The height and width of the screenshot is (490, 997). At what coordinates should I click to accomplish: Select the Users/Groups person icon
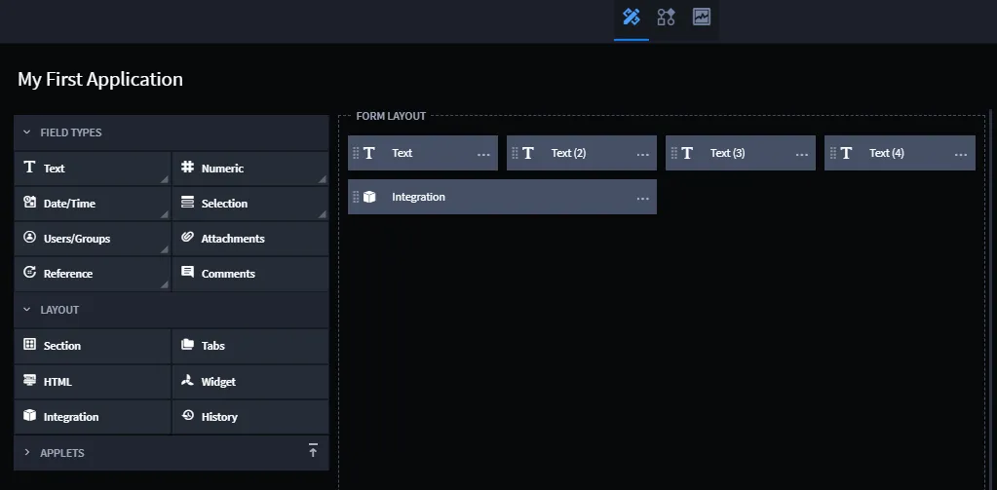pyautogui.click(x=29, y=237)
